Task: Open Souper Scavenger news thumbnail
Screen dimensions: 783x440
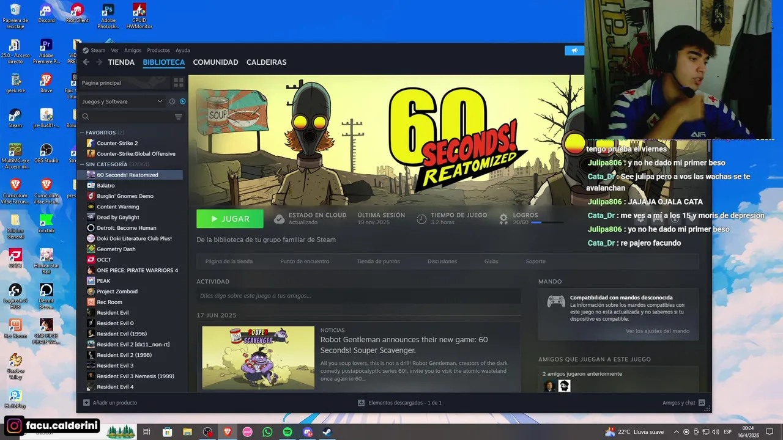Action: point(258,358)
